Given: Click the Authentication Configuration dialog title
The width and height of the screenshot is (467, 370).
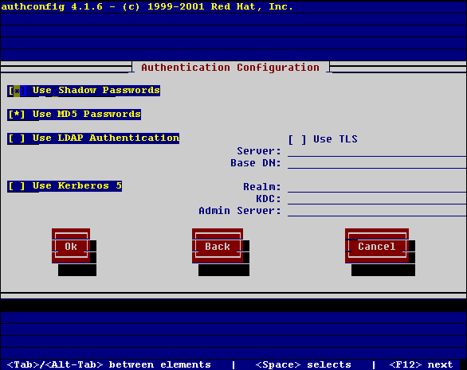Looking at the screenshot, I should click(x=230, y=68).
